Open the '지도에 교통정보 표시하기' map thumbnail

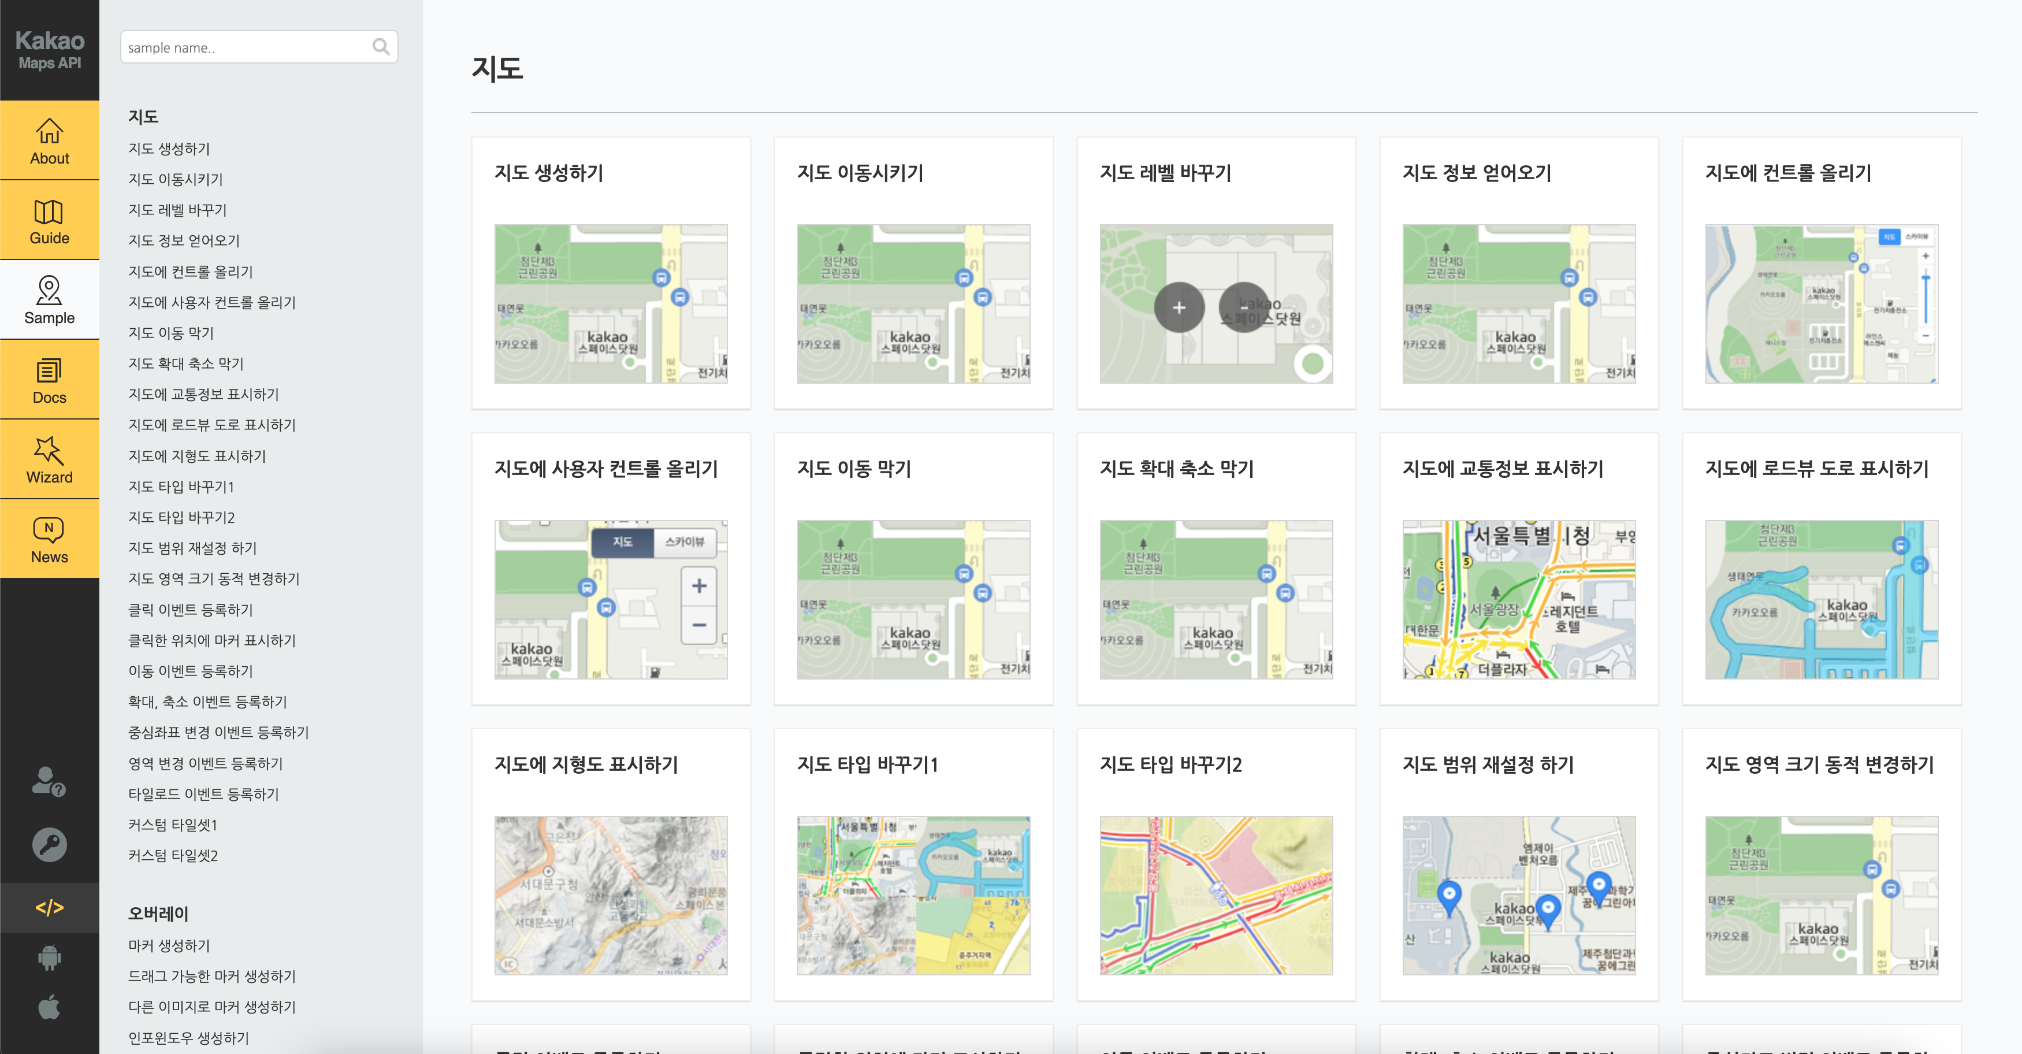coord(1518,599)
